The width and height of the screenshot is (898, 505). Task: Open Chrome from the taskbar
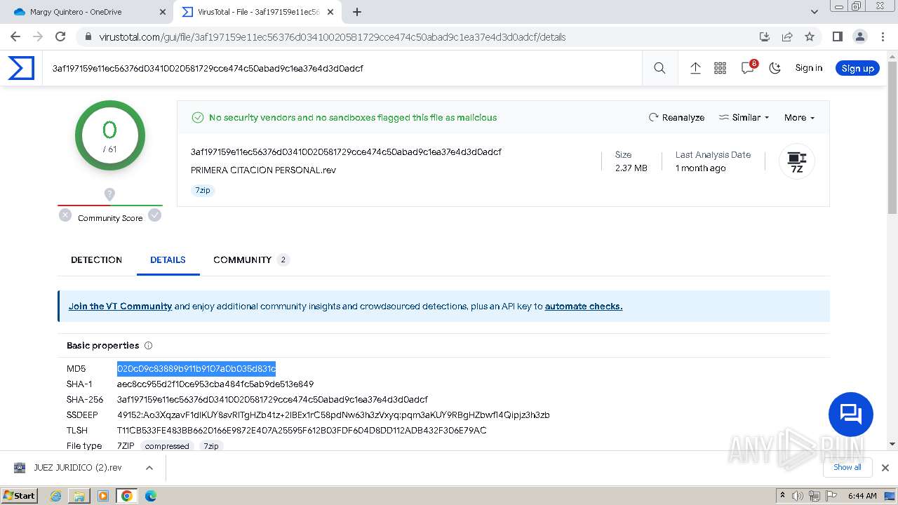126,496
